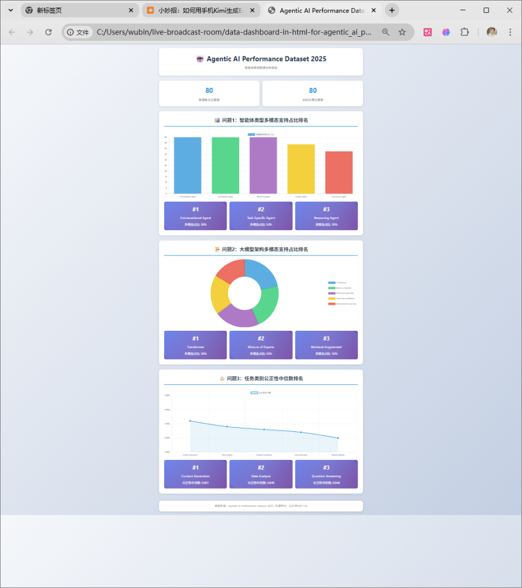This screenshot has height=588, width=522.
Task: Click the #1 Conversational Agent card
Action: tap(196, 216)
